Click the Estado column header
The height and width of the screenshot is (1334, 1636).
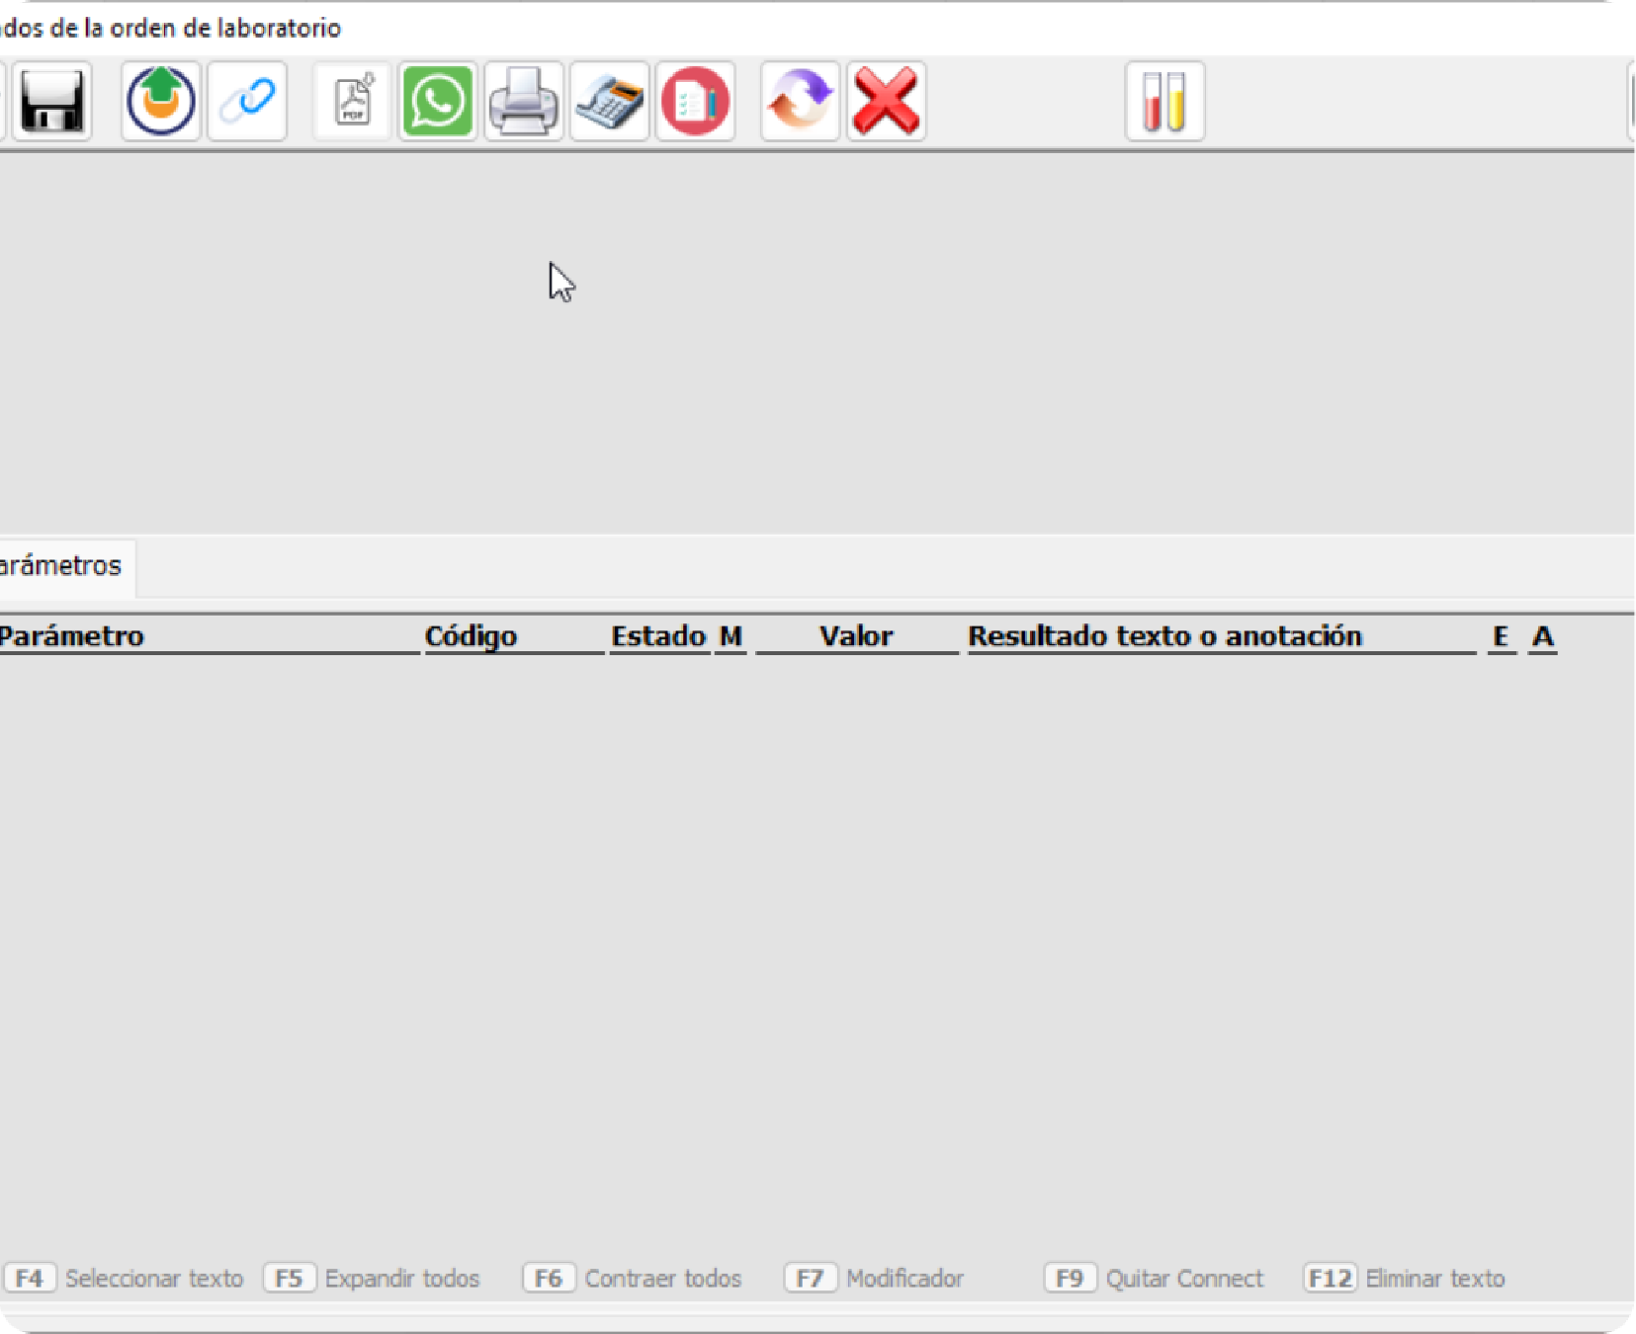(657, 636)
